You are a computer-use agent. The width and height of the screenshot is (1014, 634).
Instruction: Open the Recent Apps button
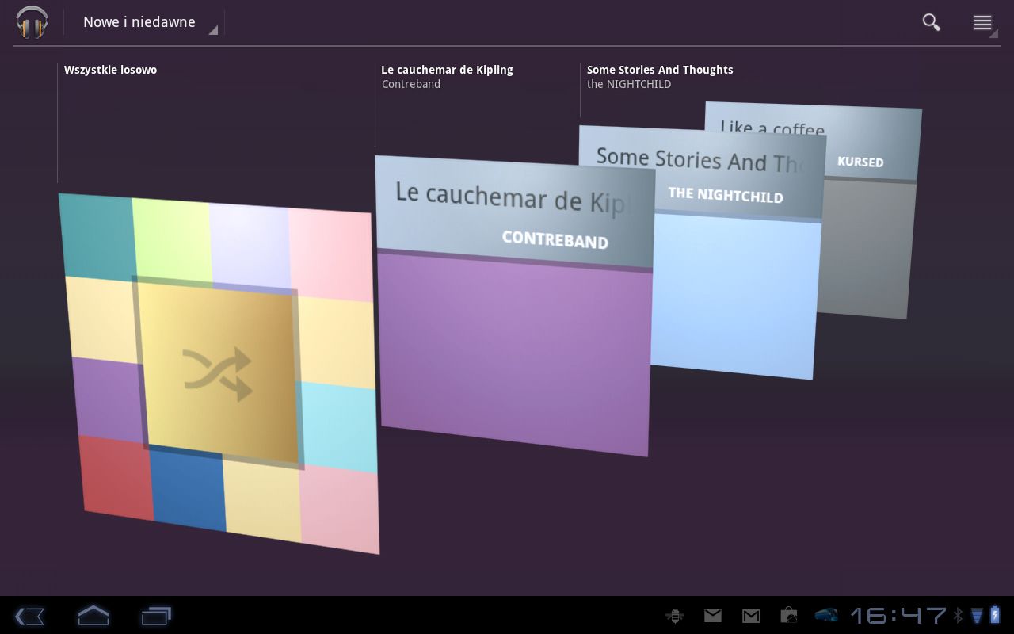click(156, 616)
